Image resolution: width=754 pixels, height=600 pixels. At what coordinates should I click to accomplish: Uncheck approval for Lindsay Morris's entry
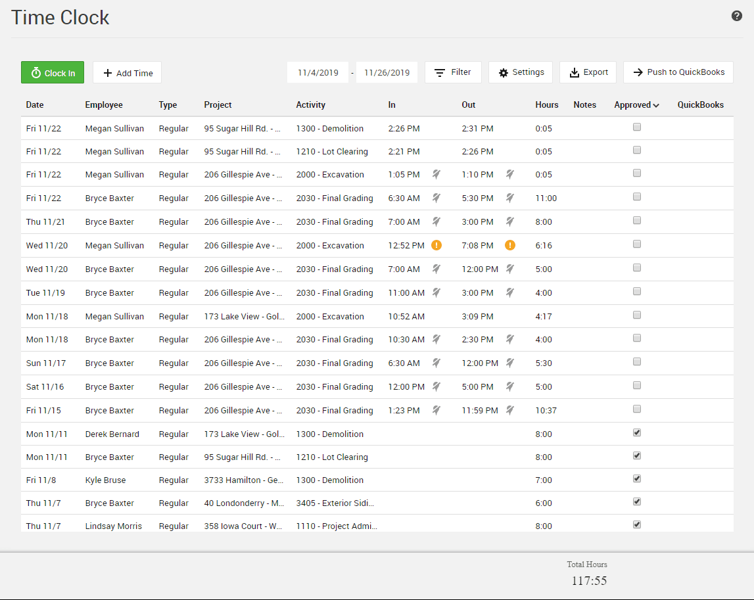[637, 524]
